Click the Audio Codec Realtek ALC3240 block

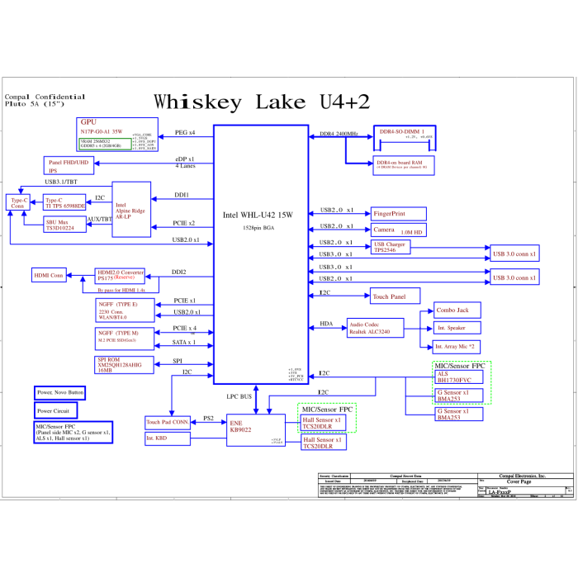coord(375,328)
